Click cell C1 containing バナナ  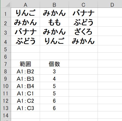(83, 12)
